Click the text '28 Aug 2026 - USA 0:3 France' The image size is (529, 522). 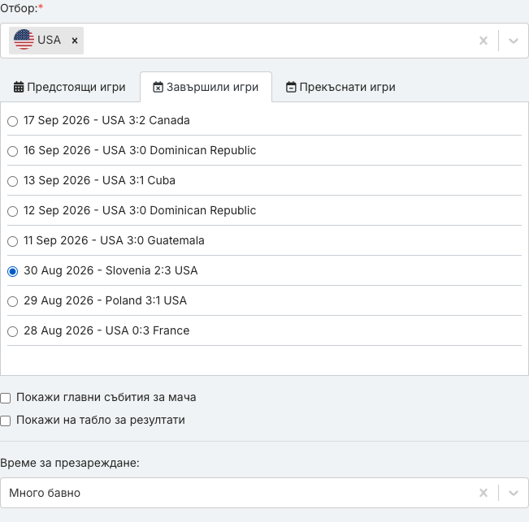[106, 330]
